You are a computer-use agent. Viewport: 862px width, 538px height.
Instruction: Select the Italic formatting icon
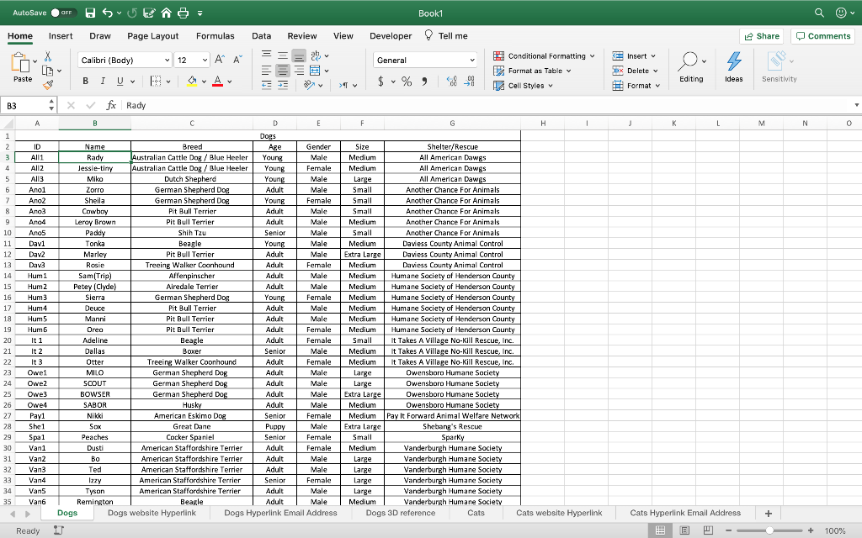pos(103,82)
